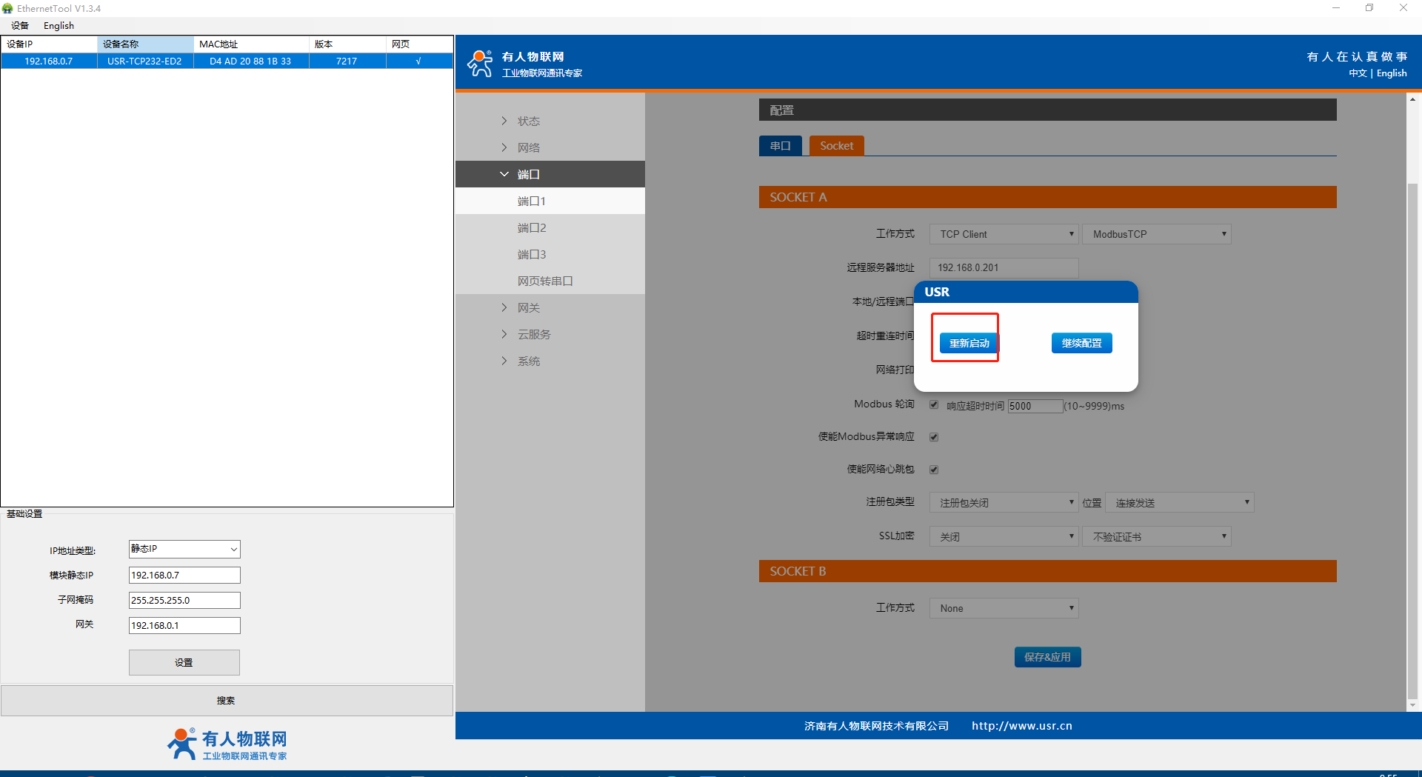Collapse the 端口 sidebar section
The height and width of the screenshot is (777, 1422).
point(528,174)
